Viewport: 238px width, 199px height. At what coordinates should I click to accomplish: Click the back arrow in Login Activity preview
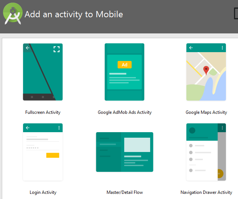(27, 128)
